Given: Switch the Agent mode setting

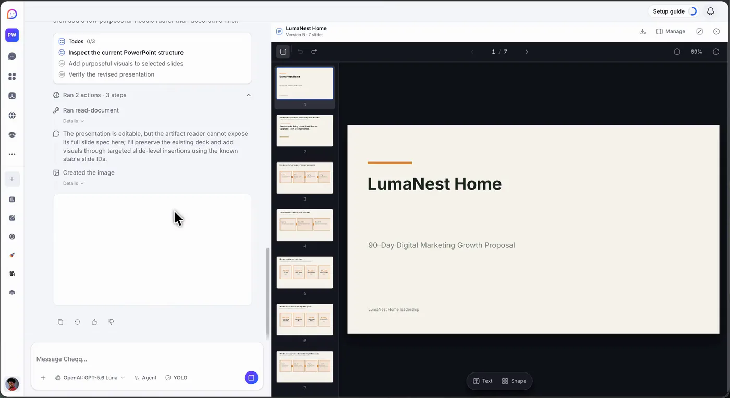Looking at the screenshot, I should tap(145, 378).
